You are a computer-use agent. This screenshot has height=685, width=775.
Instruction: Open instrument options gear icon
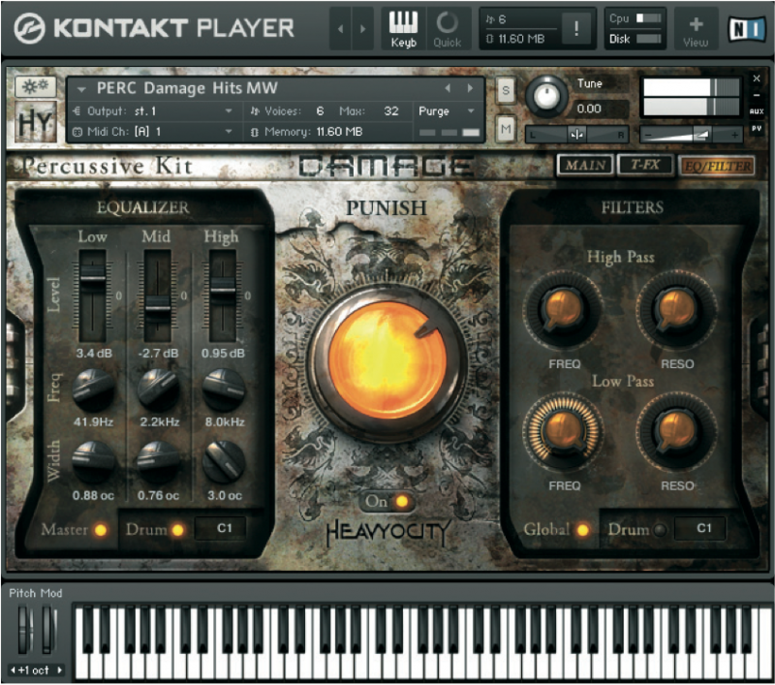click(x=36, y=87)
